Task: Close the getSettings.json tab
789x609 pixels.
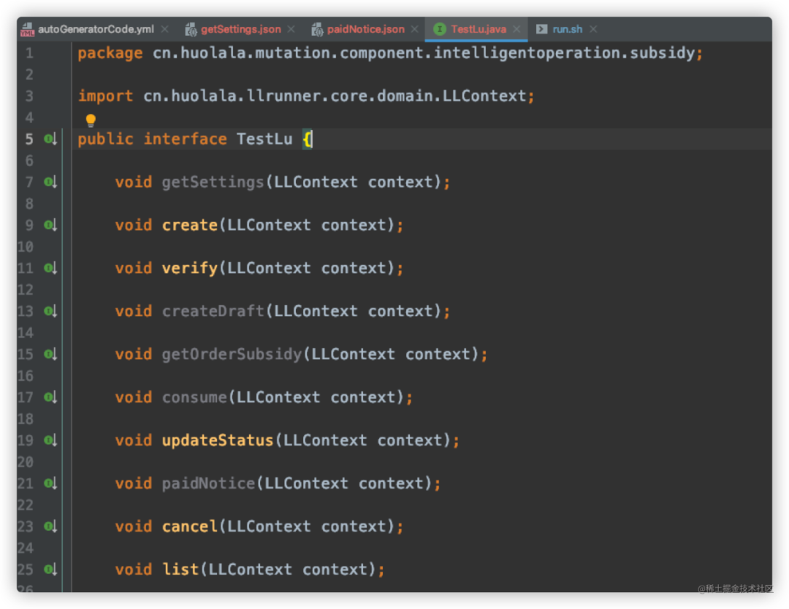Action: click(x=291, y=29)
